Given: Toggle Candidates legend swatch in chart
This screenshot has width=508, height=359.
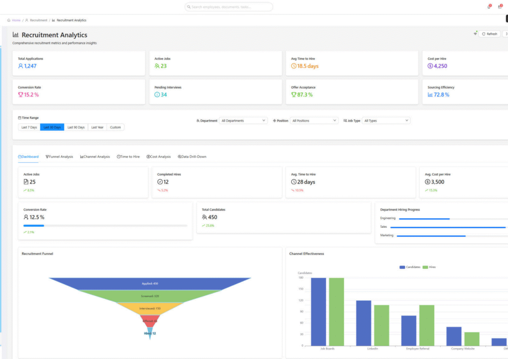Looking at the screenshot, I should pos(402,267).
